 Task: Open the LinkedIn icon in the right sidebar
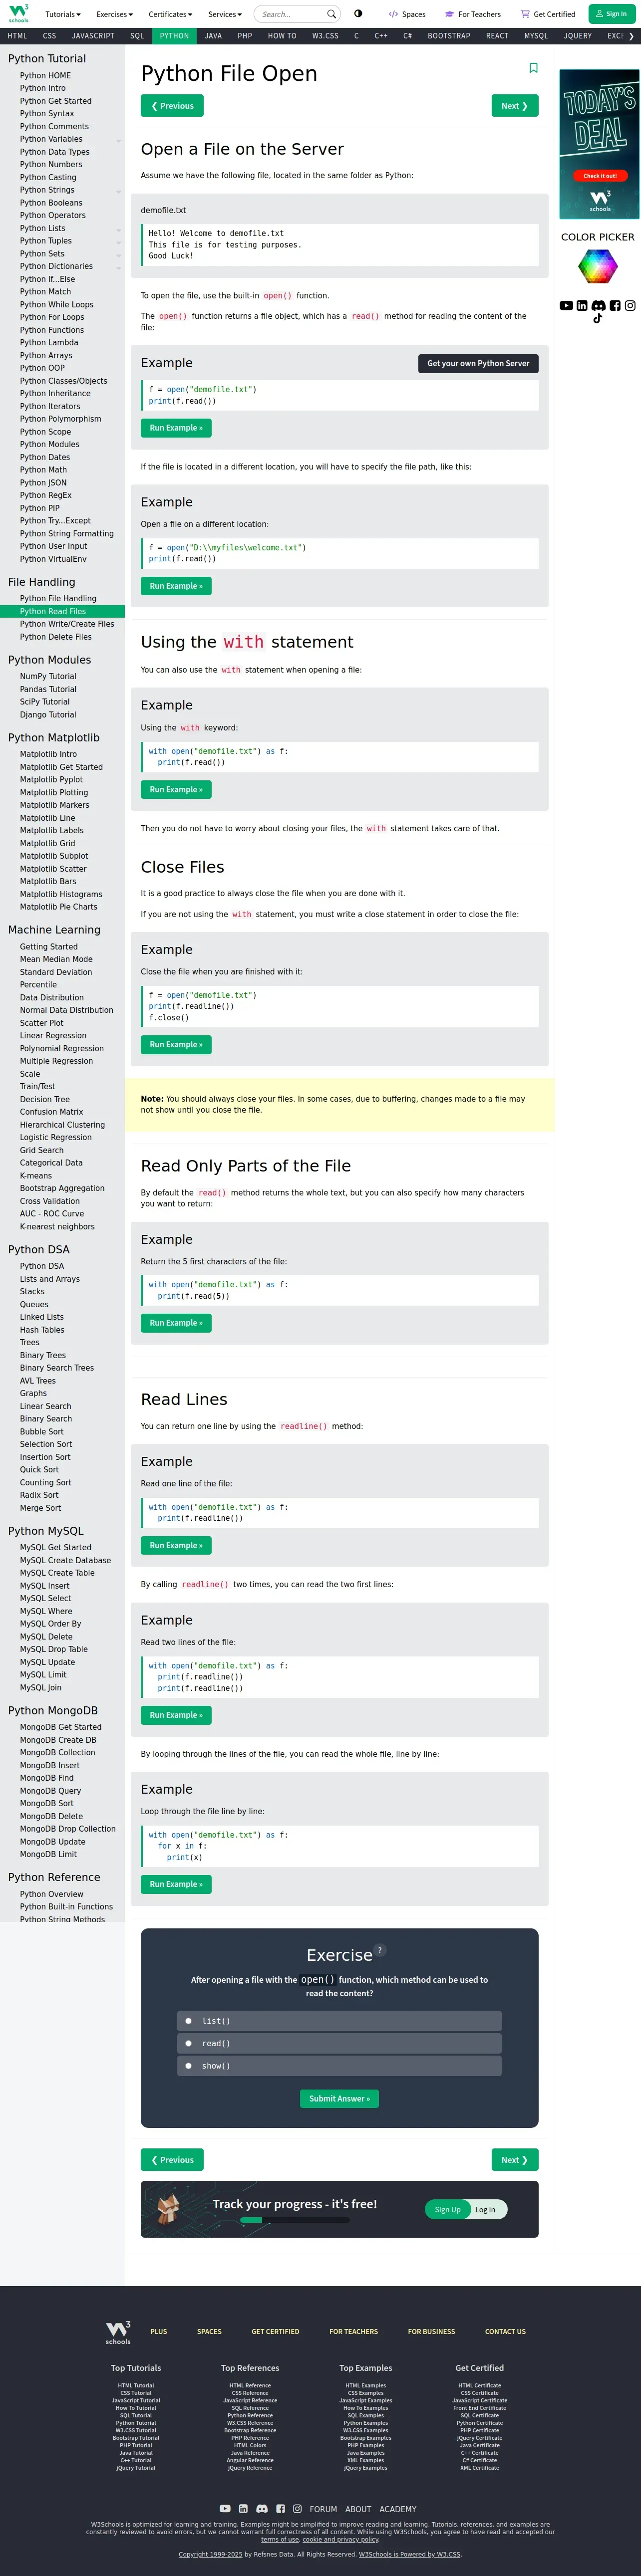[582, 306]
